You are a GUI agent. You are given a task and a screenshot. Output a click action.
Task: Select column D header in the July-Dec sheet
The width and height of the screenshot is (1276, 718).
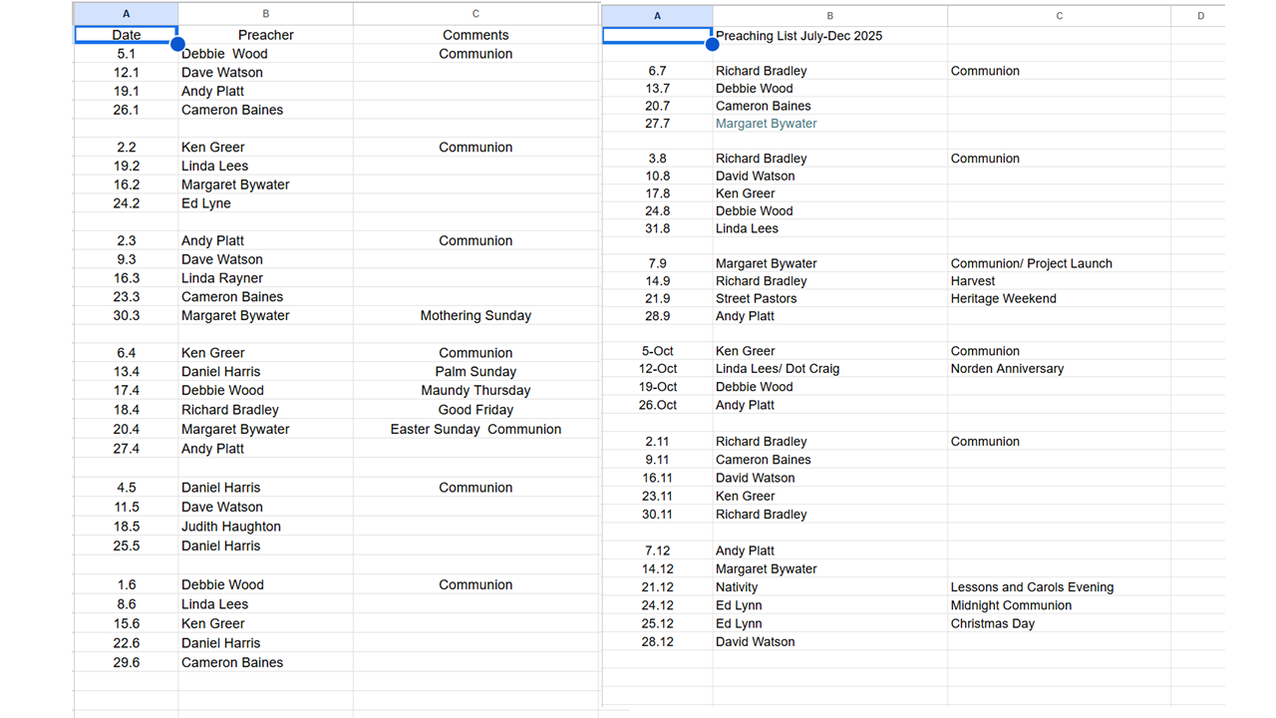1200,15
